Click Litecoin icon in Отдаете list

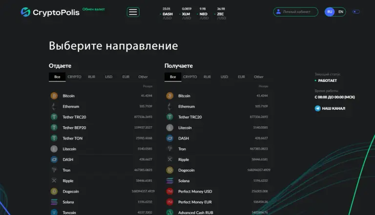point(54,149)
